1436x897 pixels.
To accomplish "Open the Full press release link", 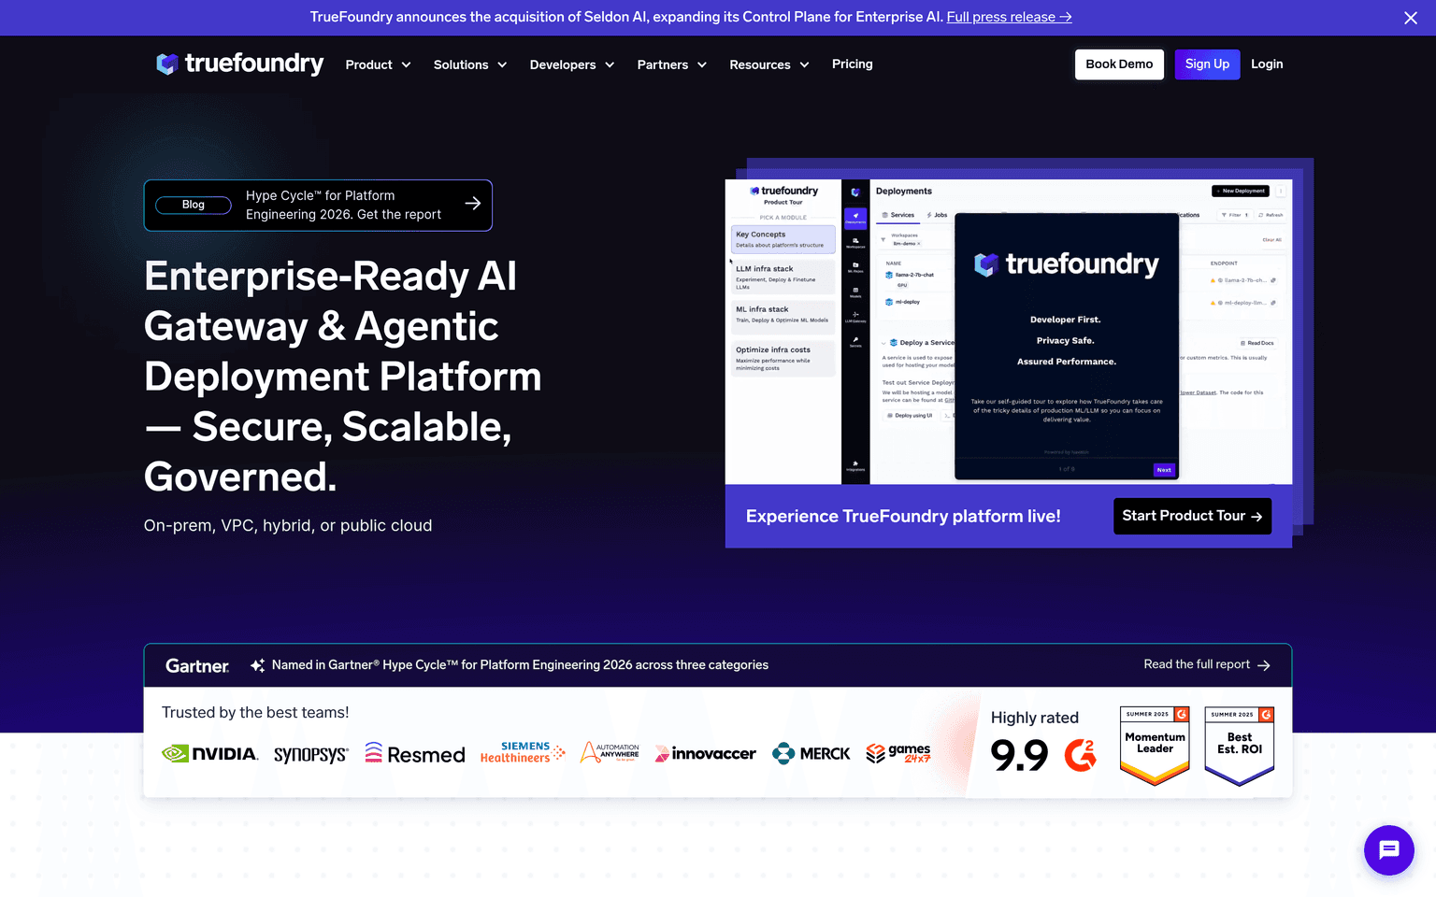I will pyautogui.click(x=1009, y=17).
